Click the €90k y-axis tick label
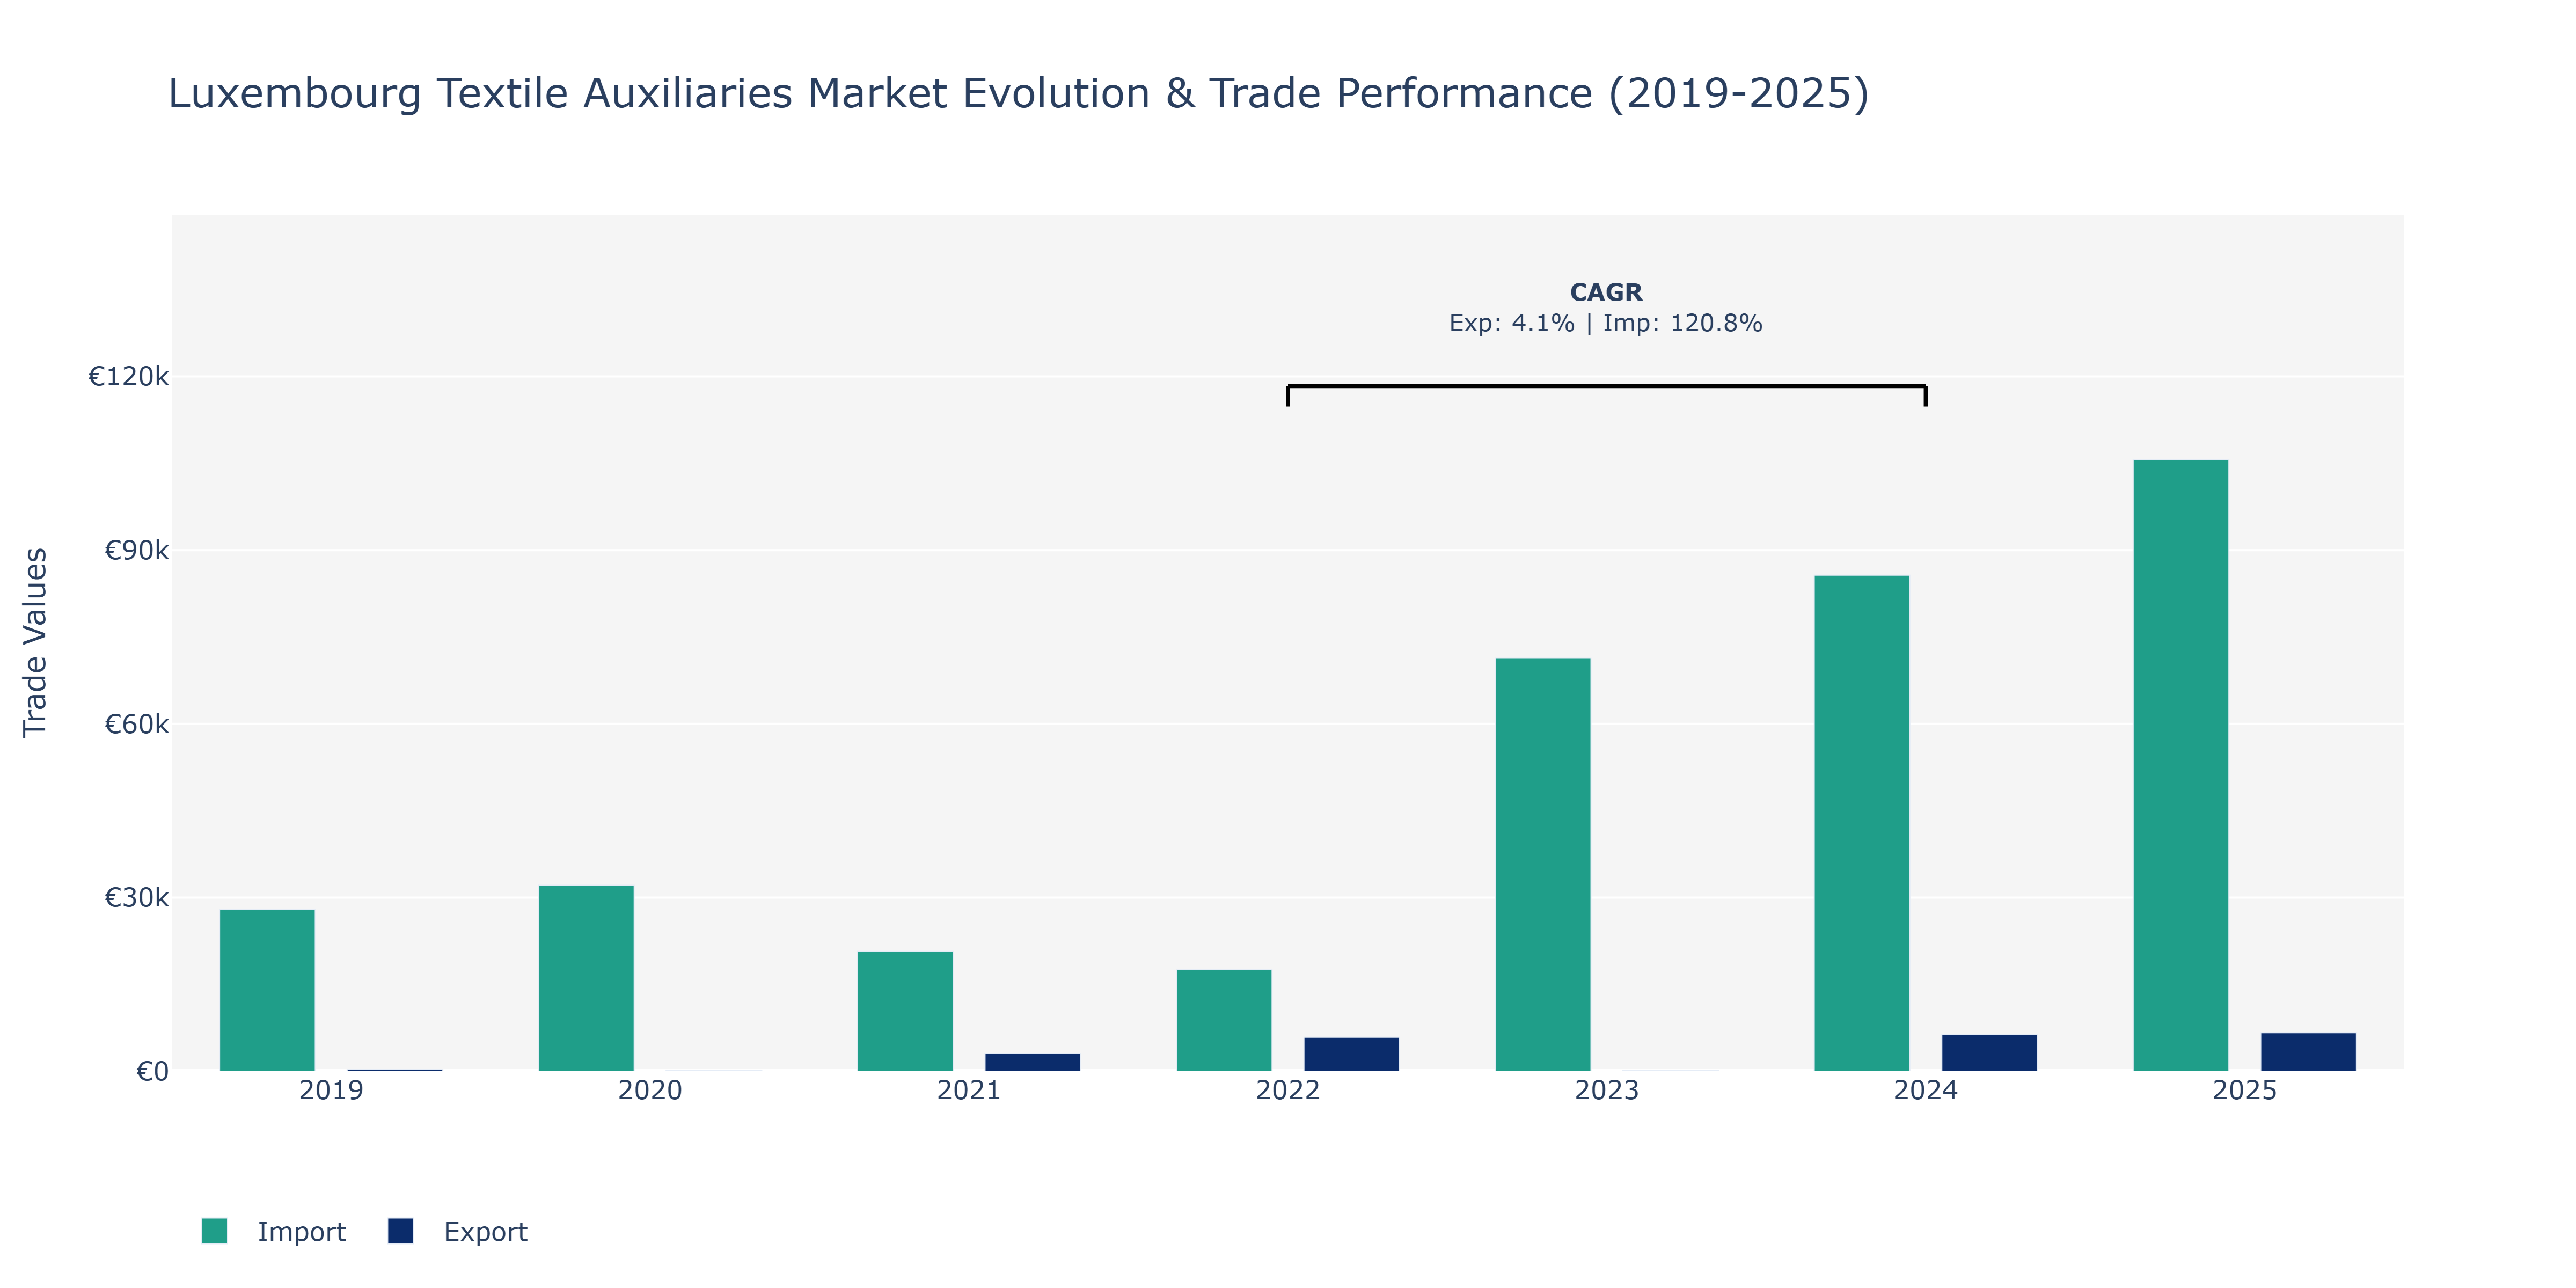Screen dimensions: 2576x1288 137,551
